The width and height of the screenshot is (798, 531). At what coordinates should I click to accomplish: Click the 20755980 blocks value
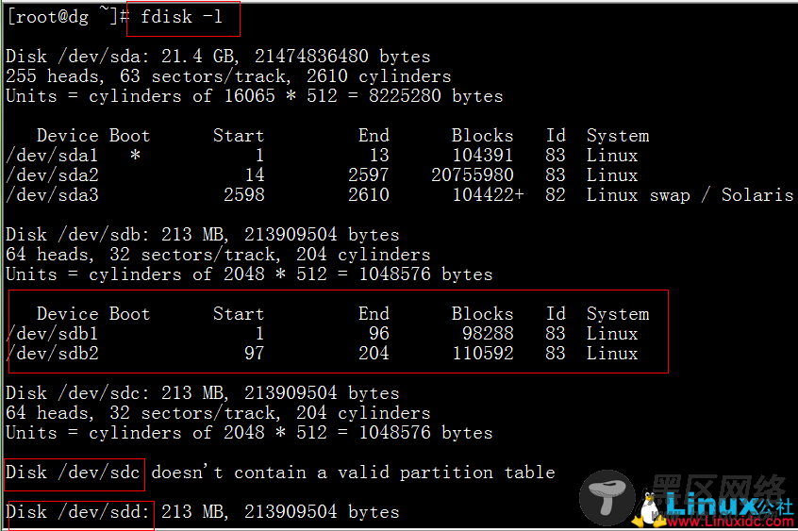pos(472,175)
